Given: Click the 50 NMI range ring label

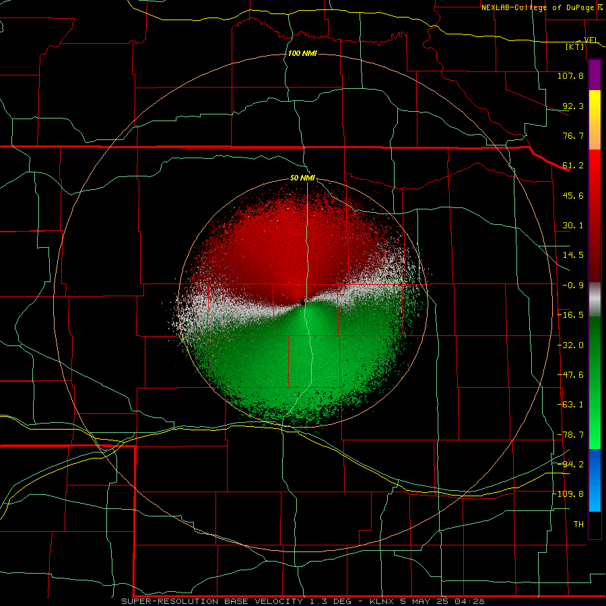Looking at the screenshot, I should coord(302,178).
